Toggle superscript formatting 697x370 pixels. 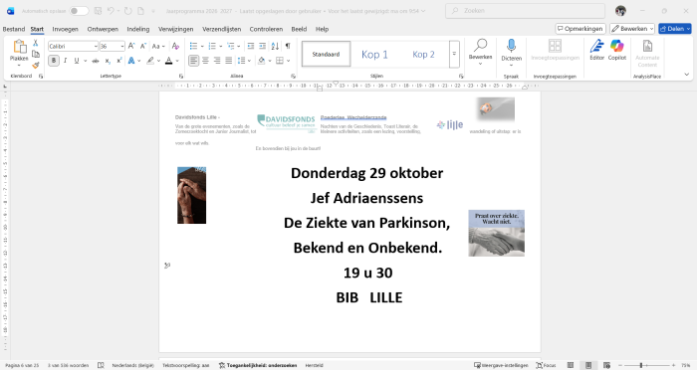(x=119, y=61)
